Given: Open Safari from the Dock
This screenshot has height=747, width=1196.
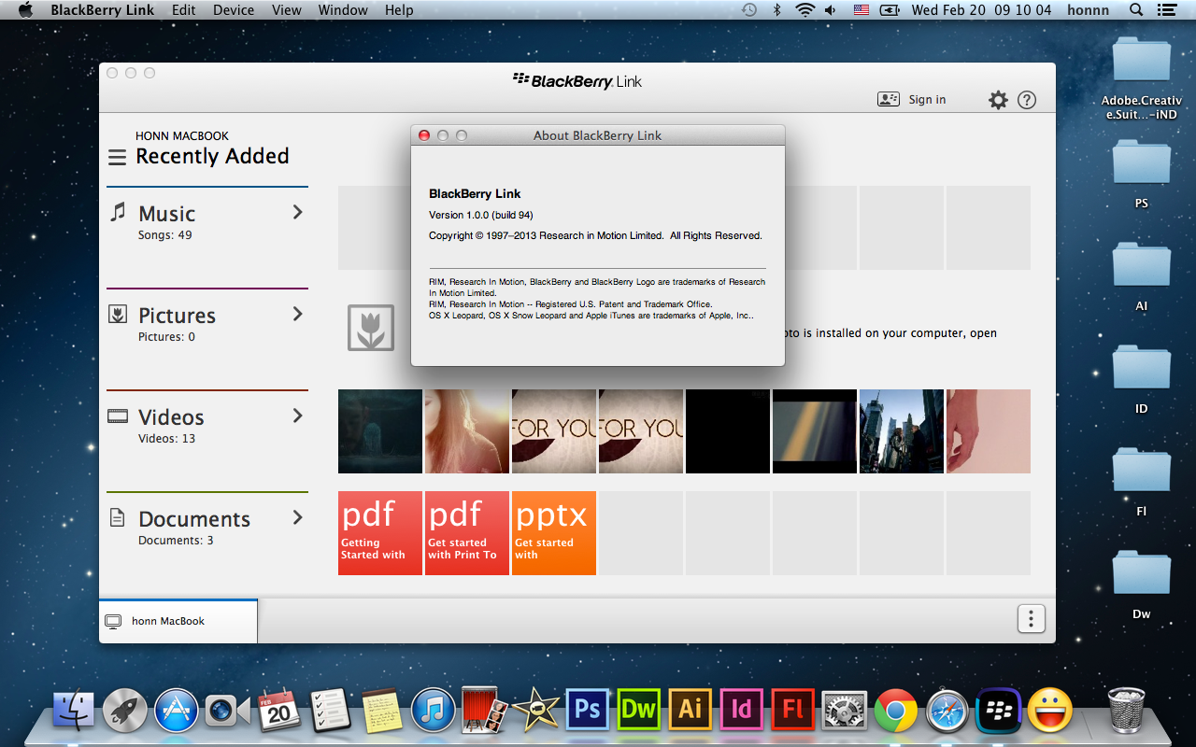Looking at the screenshot, I should (x=947, y=712).
